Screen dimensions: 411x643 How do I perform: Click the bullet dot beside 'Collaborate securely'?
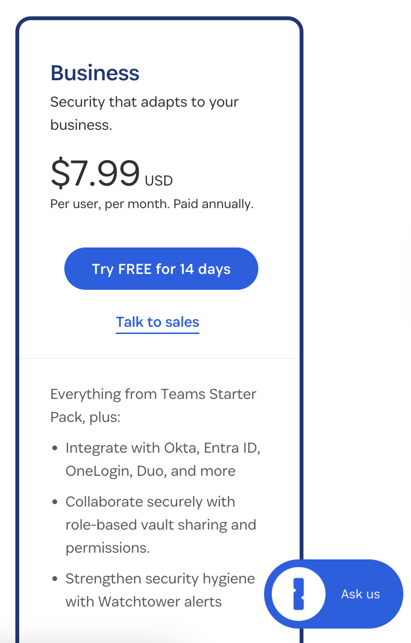(x=55, y=502)
